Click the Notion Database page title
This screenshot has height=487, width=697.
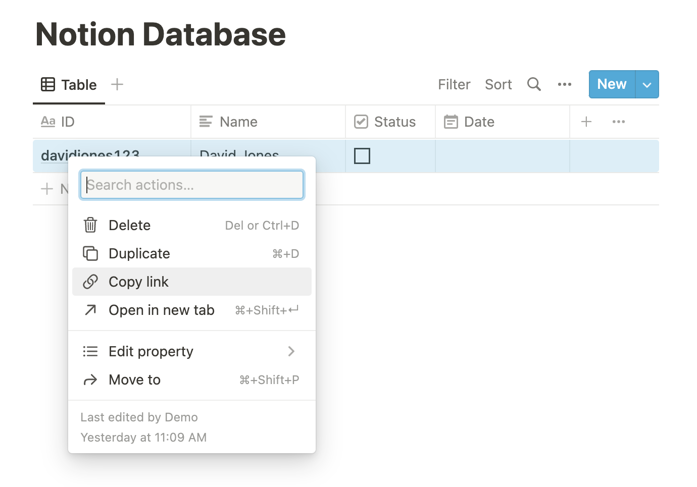click(161, 34)
